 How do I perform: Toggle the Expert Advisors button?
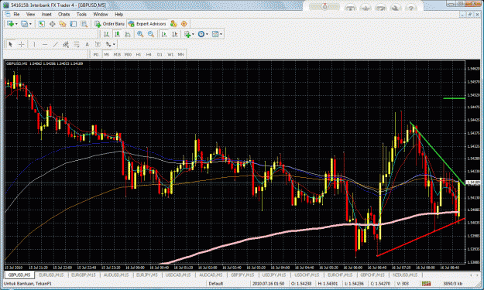click(147, 24)
